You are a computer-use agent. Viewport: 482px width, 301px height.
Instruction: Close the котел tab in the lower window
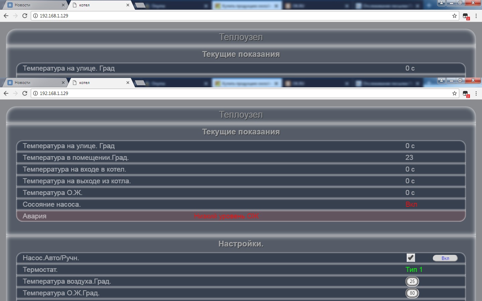point(128,83)
